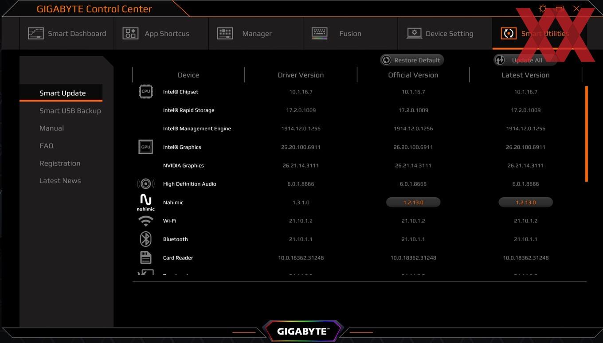Click Bluetooth latest version 21.10.1.1
The image size is (603, 343).
click(525, 239)
